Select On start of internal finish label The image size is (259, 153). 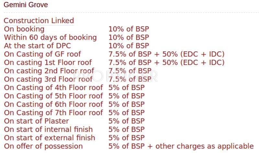coord(48,130)
